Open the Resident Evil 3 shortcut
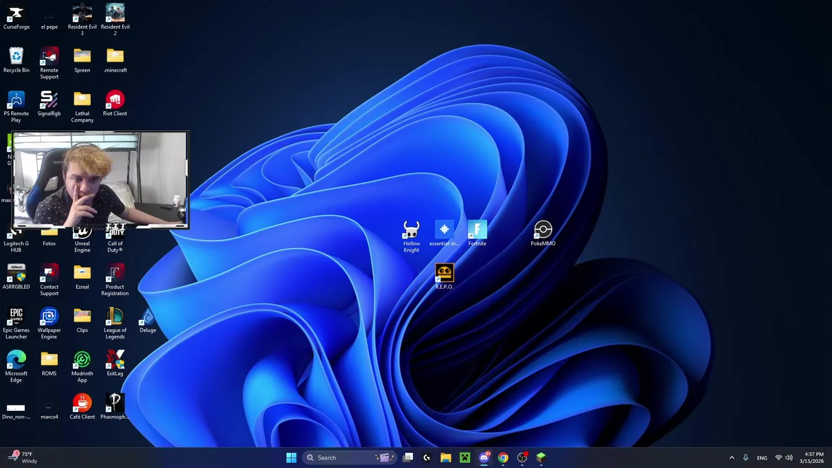This screenshot has height=468, width=832. [82, 20]
